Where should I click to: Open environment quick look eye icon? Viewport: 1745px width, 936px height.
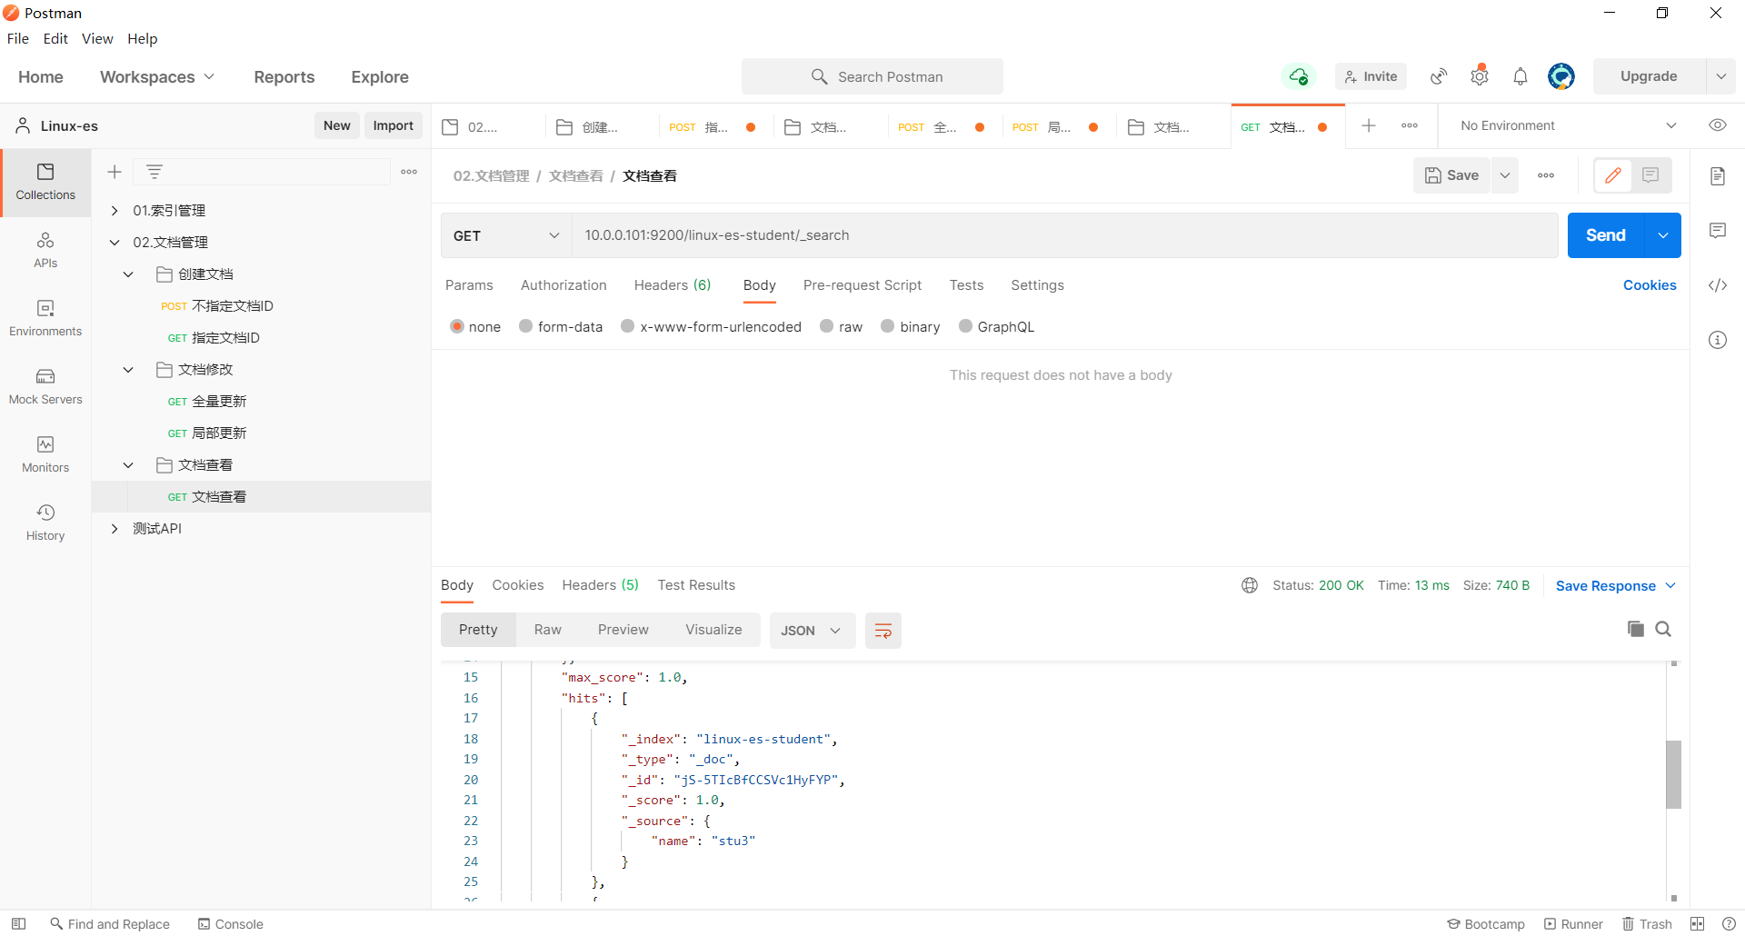(x=1718, y=125)
